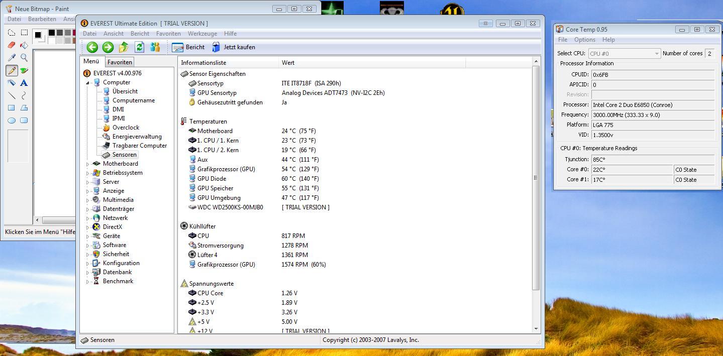The height and width of the screenshot is (356, 723).
Task: Expand the Multimedia tree node
Action: click(x=87, y=200)
